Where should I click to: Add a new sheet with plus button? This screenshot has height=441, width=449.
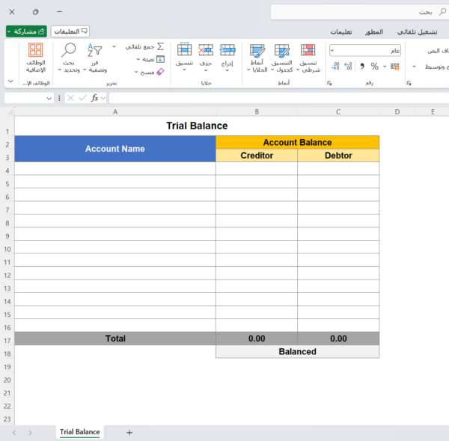click(129, 432)
